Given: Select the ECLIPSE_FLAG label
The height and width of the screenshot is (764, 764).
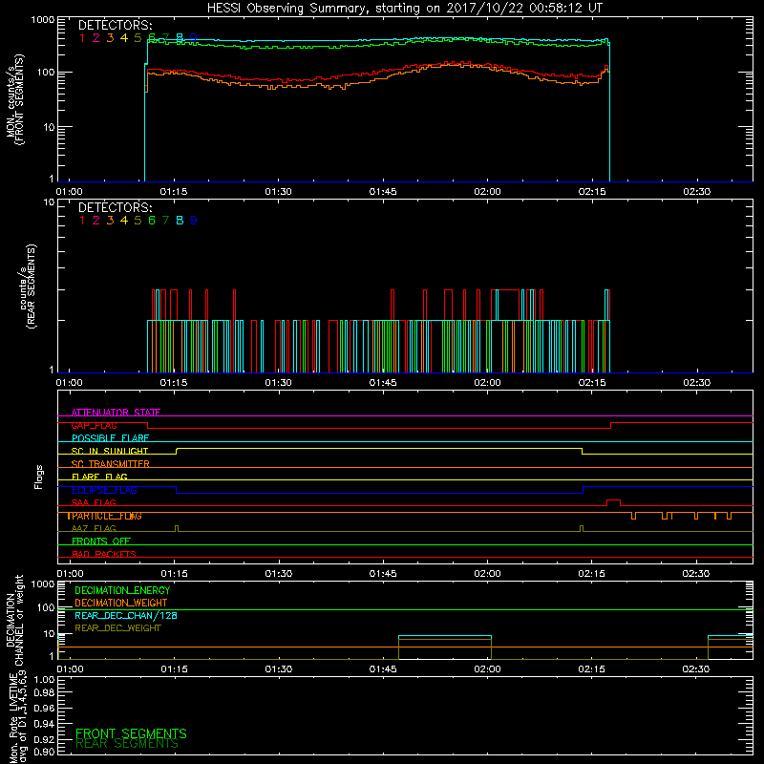Looking at the screenshot, I should click(104, 490).
